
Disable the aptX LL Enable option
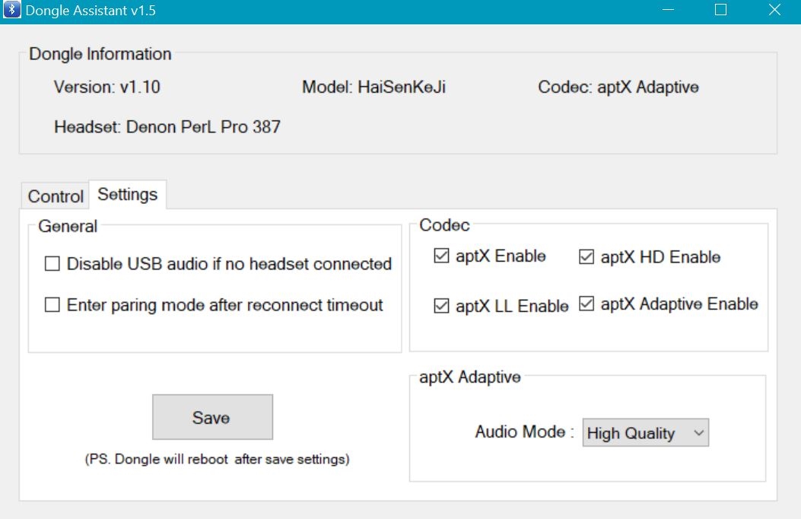(x=441, y=306)
